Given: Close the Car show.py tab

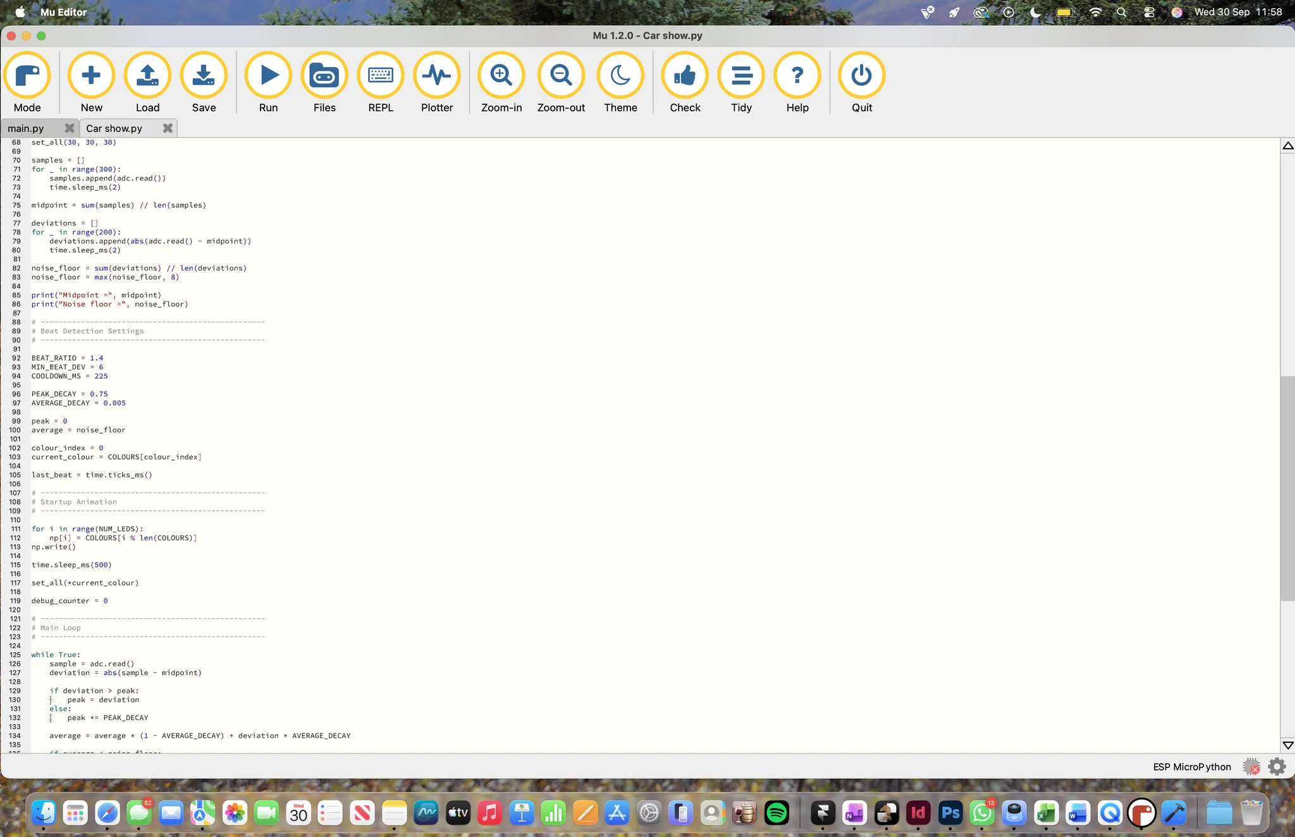Looking at the screenshot, I should coord(168,128).
